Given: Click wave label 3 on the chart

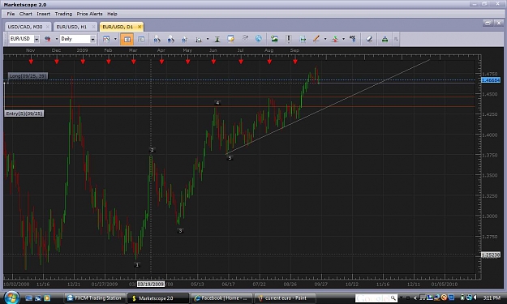Looking at the screenshot, I should pyautogui.click(x=180, y=231).
